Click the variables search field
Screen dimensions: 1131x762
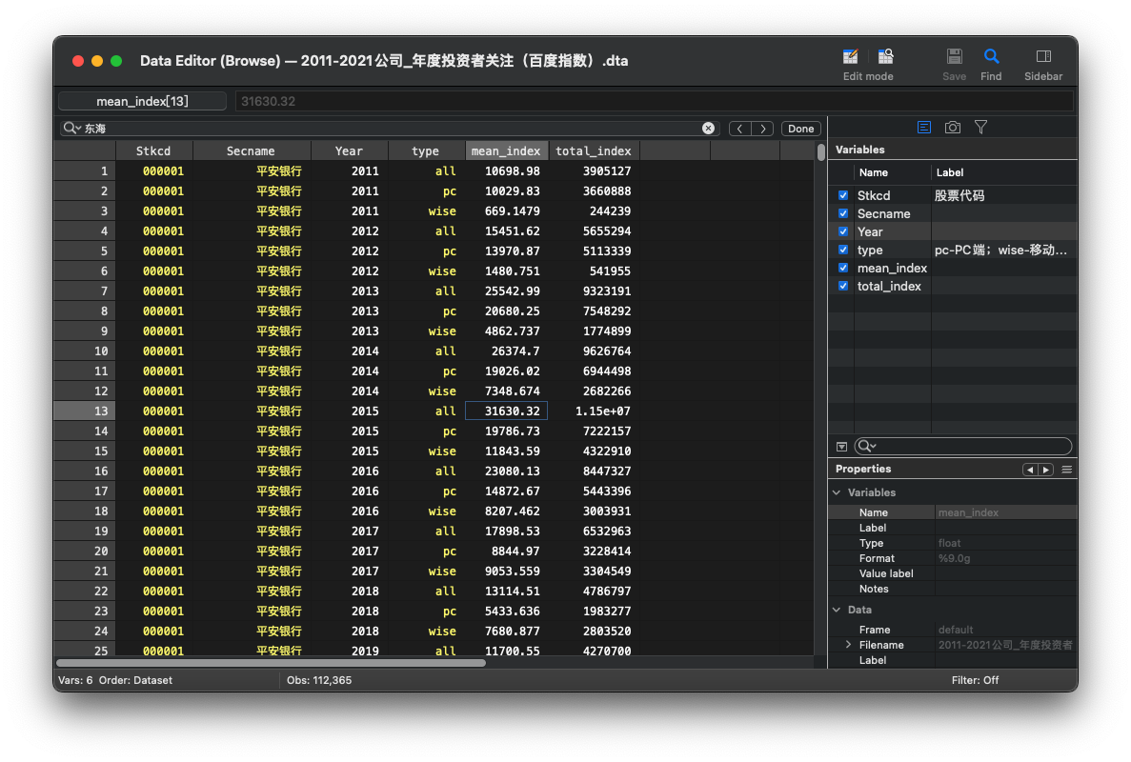pos(963,446)
